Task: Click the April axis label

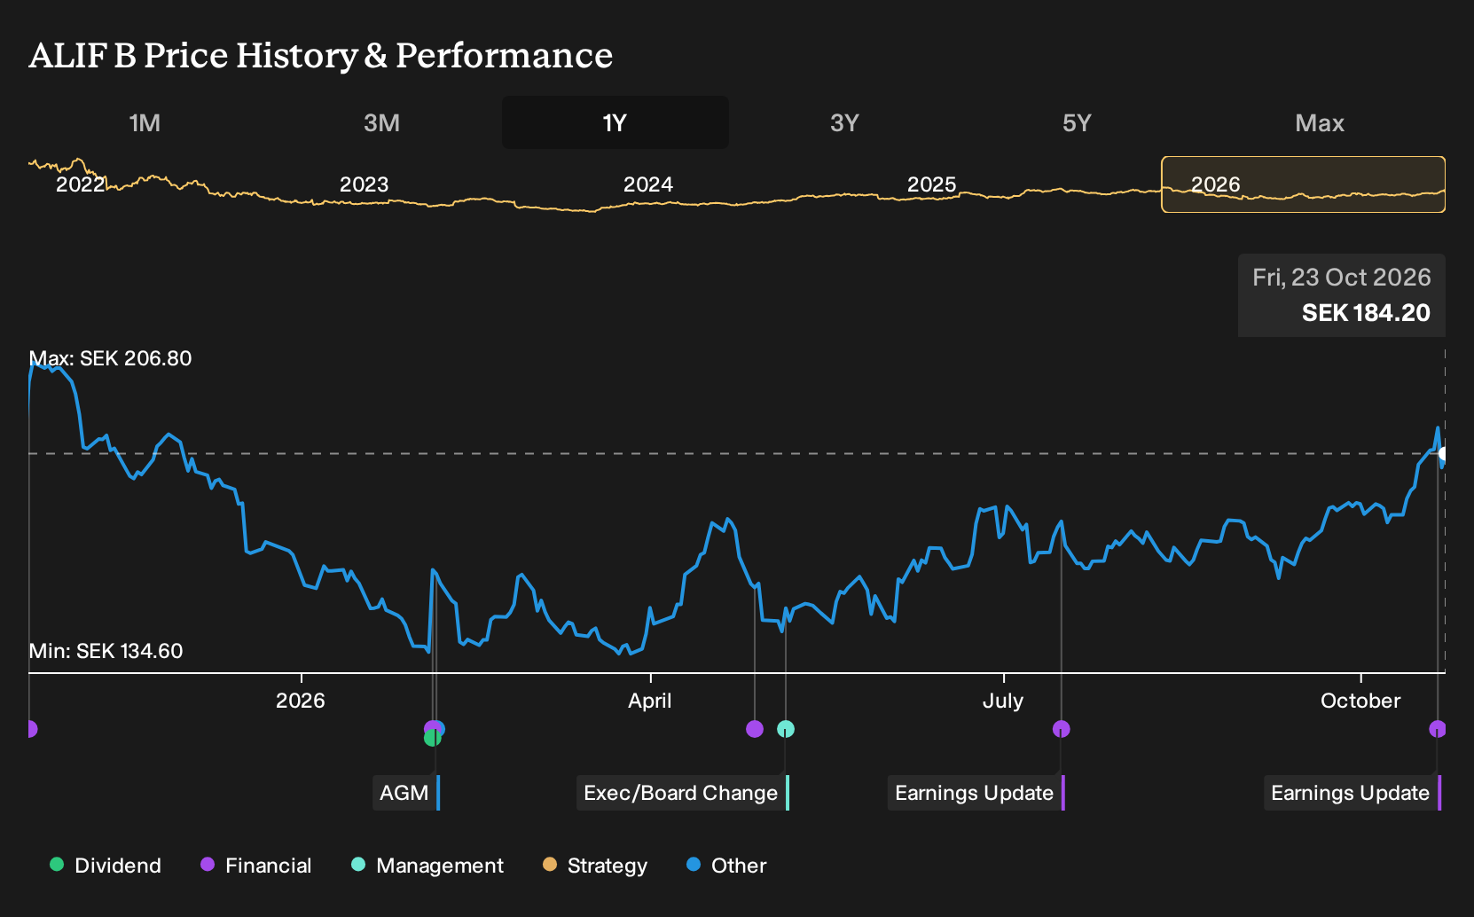Action: (x=650, y=701)
